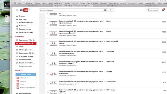Click the playlist icon beside С чего начать
This screenshot has width=167, height=94.
[17, 56]
